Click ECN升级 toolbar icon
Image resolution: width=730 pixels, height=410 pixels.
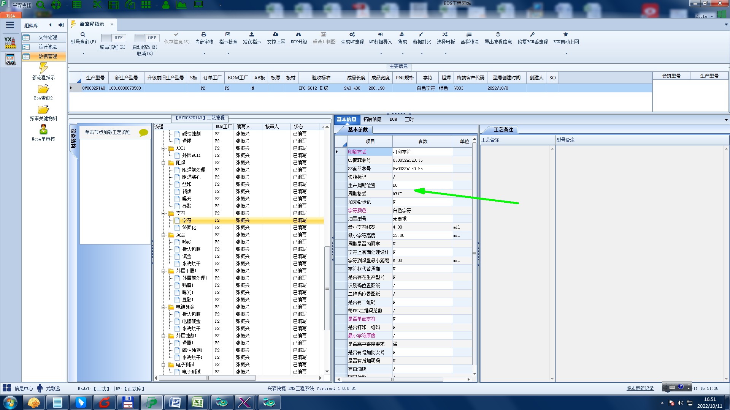299,38
